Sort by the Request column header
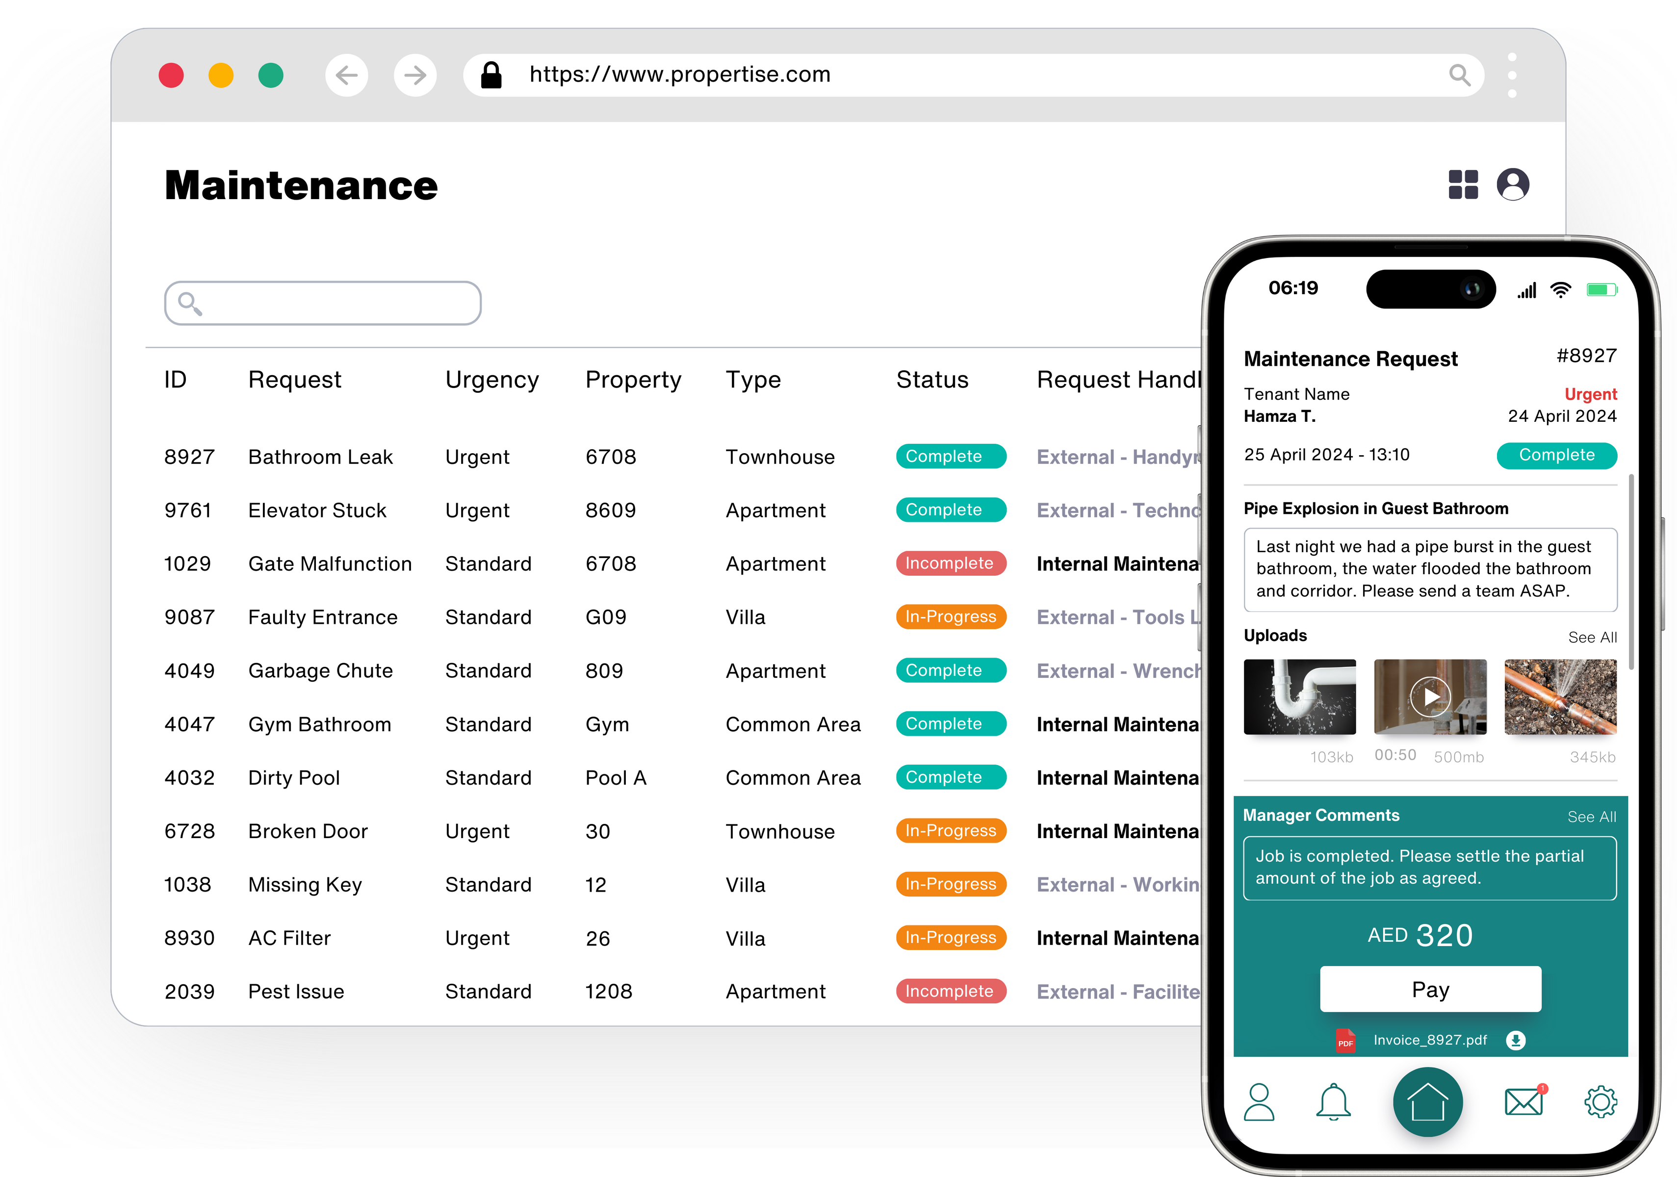 pos(294,381)
